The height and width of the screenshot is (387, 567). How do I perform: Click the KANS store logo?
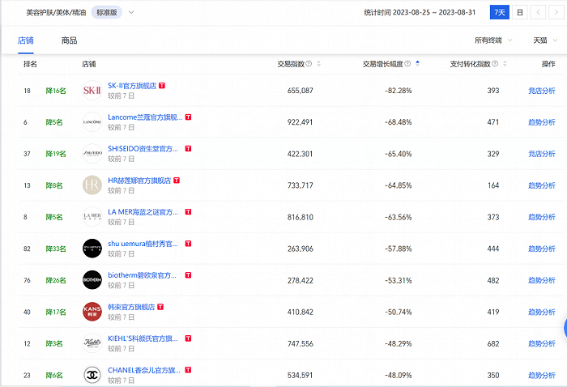[x=92, y=312]
